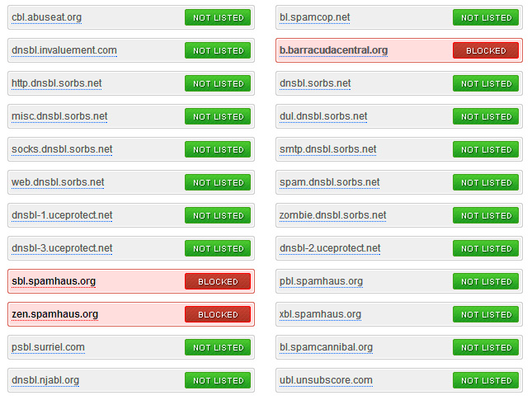Click NOT LISTED badge for dnsbl.njabl.org
Screen dimensions: 532x400
pos(218,380)
